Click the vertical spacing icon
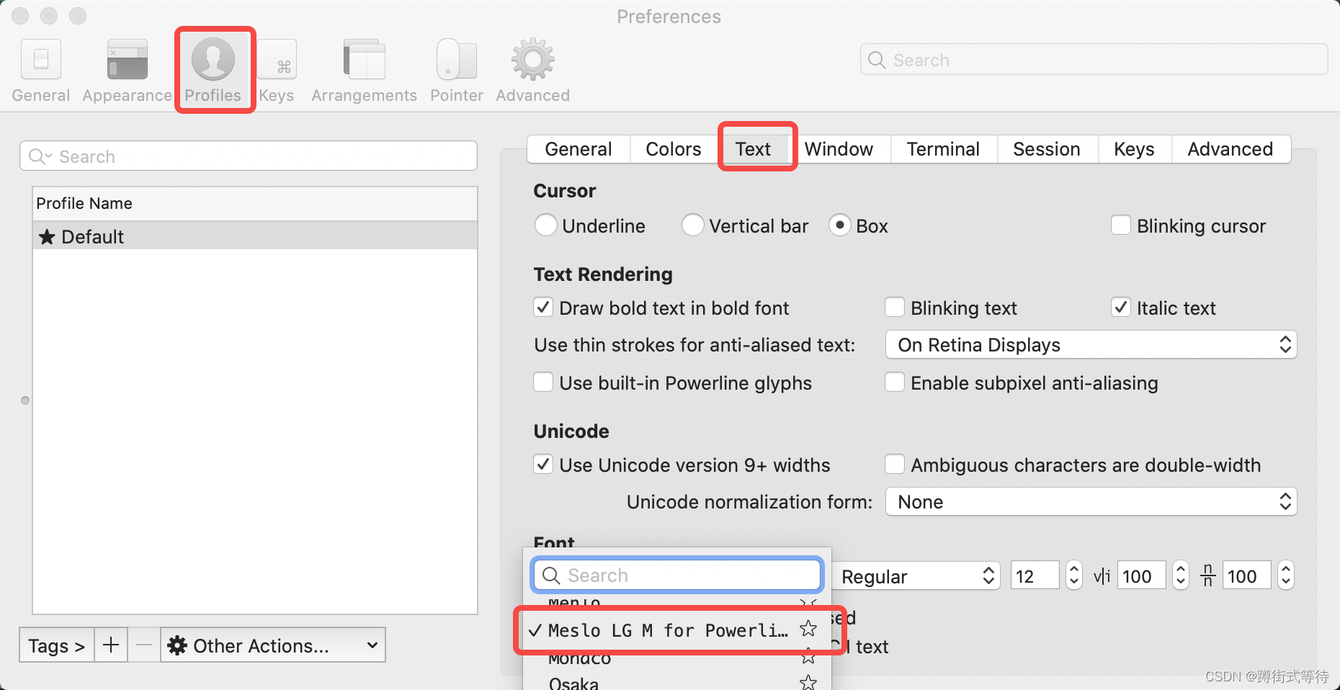1340x690 pixels. (x=1208, y=575)
